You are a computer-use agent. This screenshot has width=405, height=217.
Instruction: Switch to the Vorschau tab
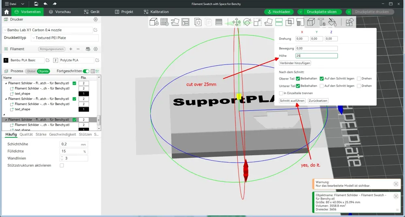[59, 12]
